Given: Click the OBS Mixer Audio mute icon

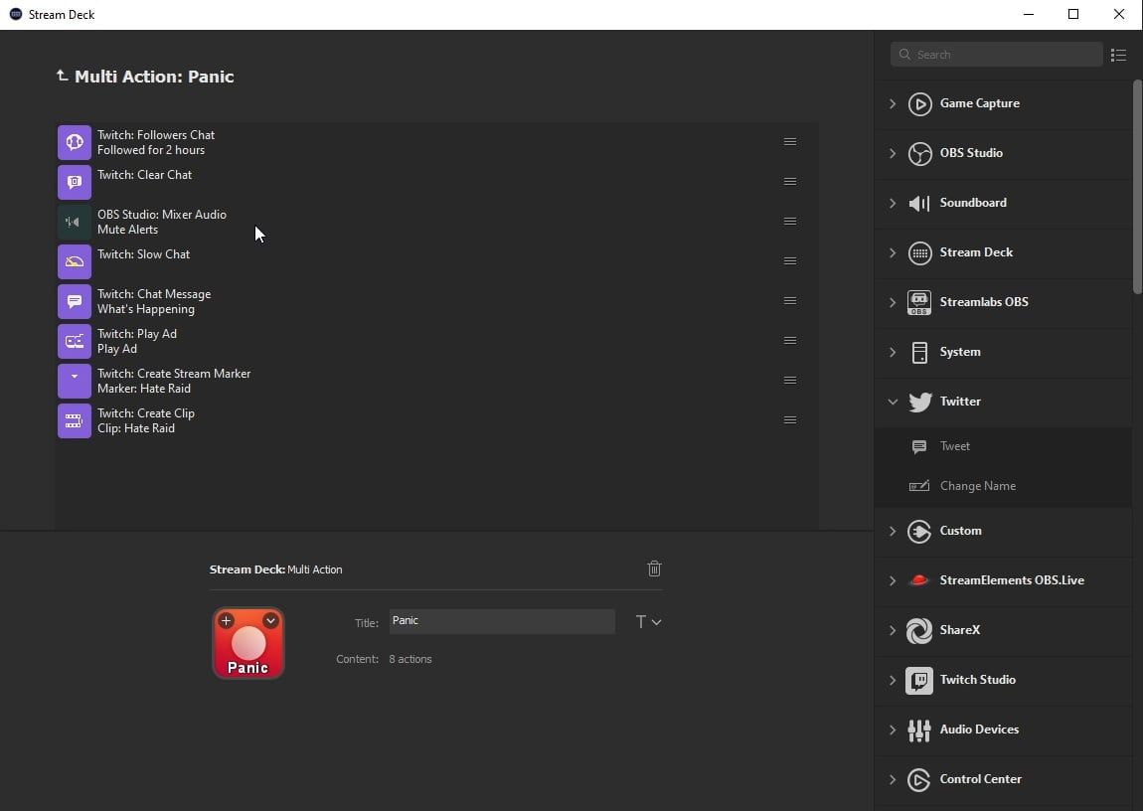Looking at the screenshot, I should pyautogui.click(x=75, y=222).
